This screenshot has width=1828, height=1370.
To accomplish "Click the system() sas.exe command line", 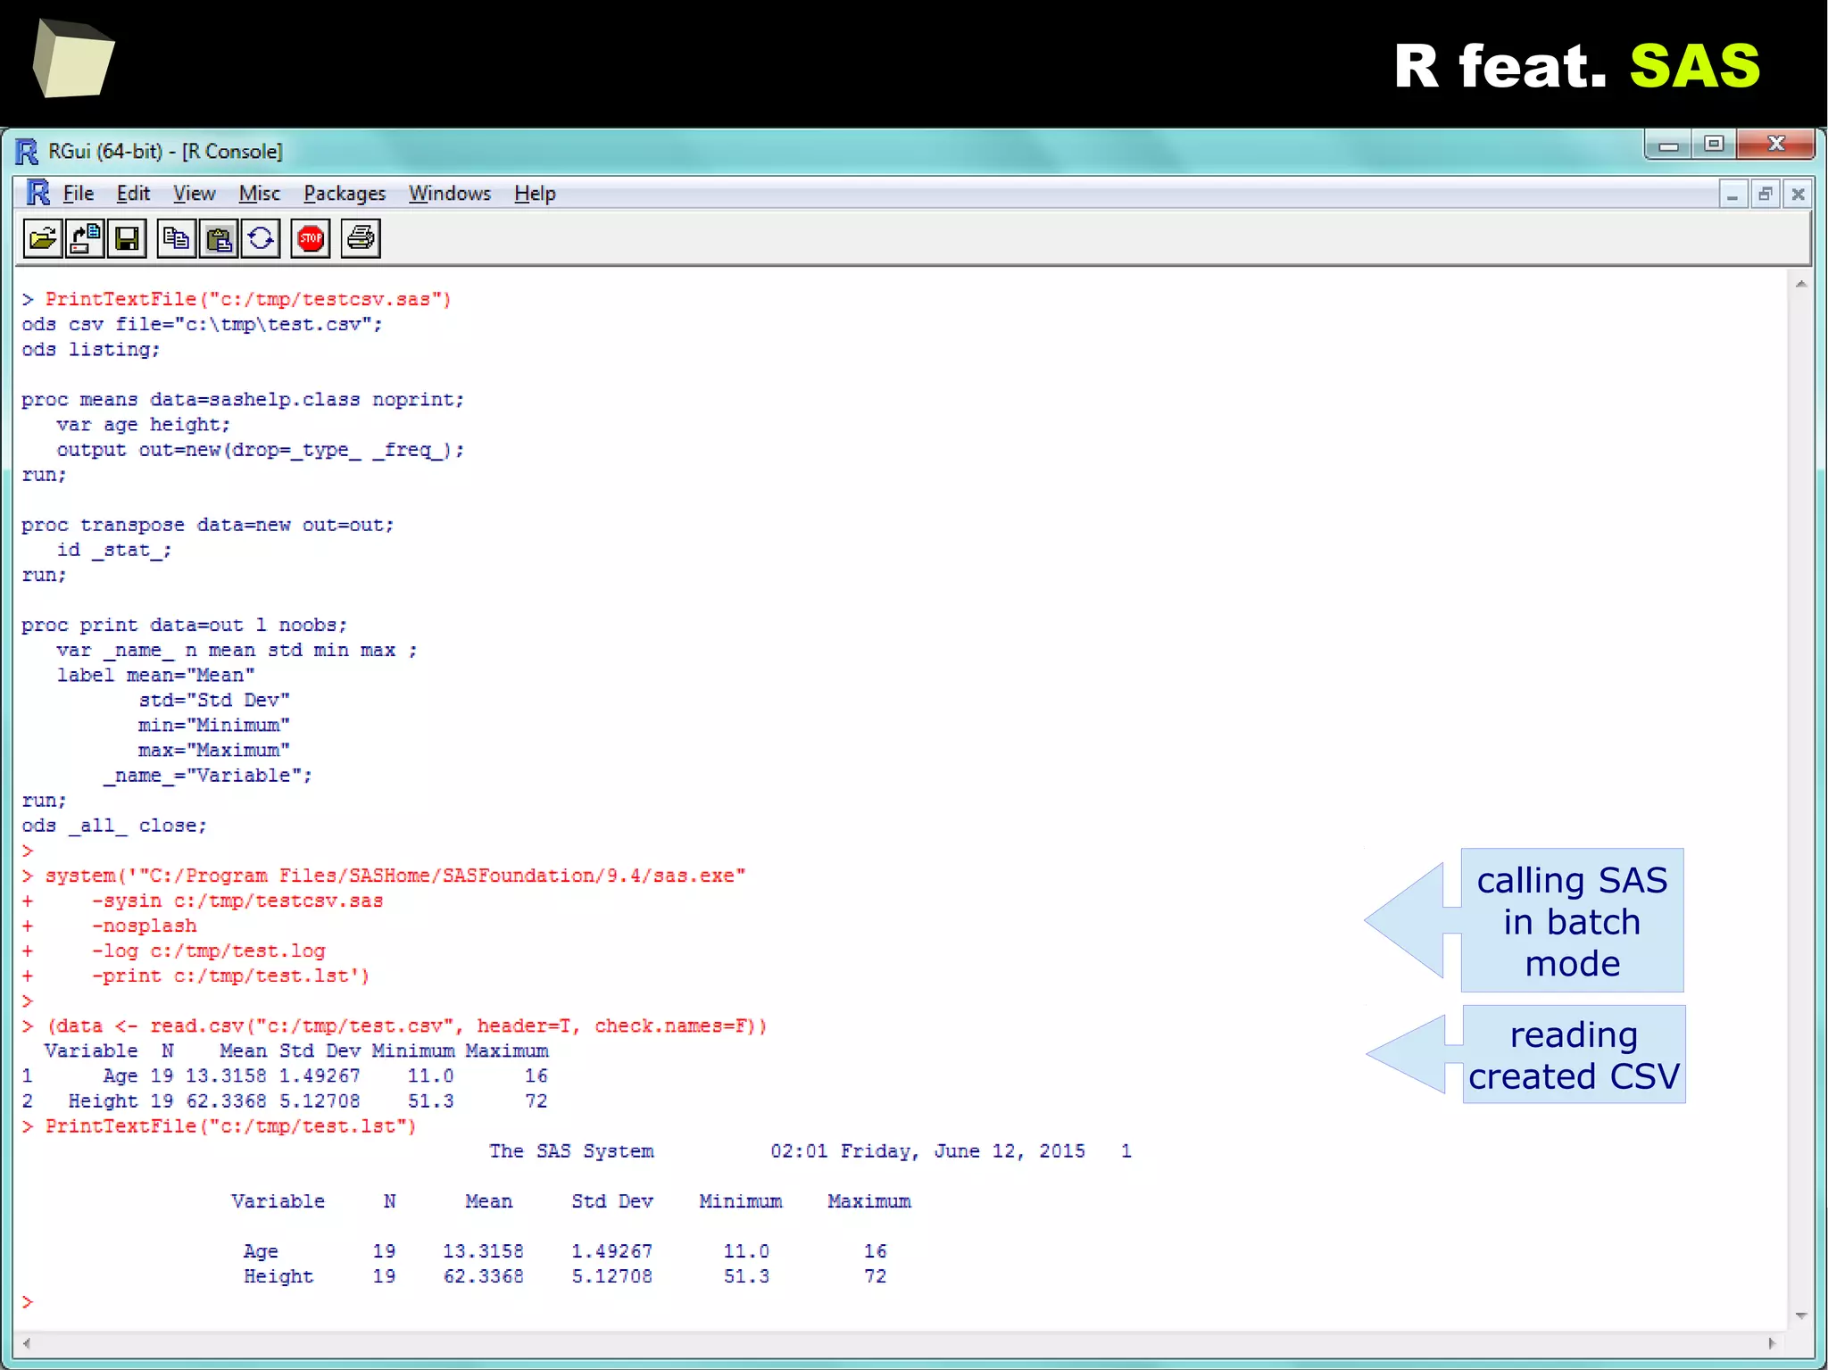I will pos(384,876).
